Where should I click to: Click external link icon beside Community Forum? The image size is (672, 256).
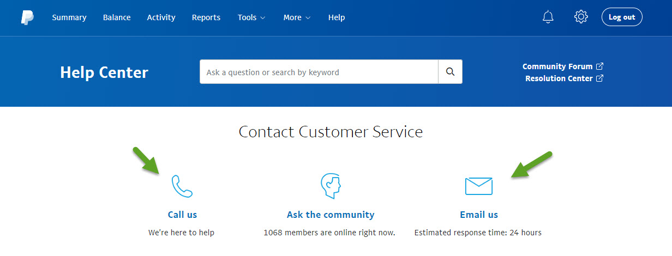pos(599,66)
